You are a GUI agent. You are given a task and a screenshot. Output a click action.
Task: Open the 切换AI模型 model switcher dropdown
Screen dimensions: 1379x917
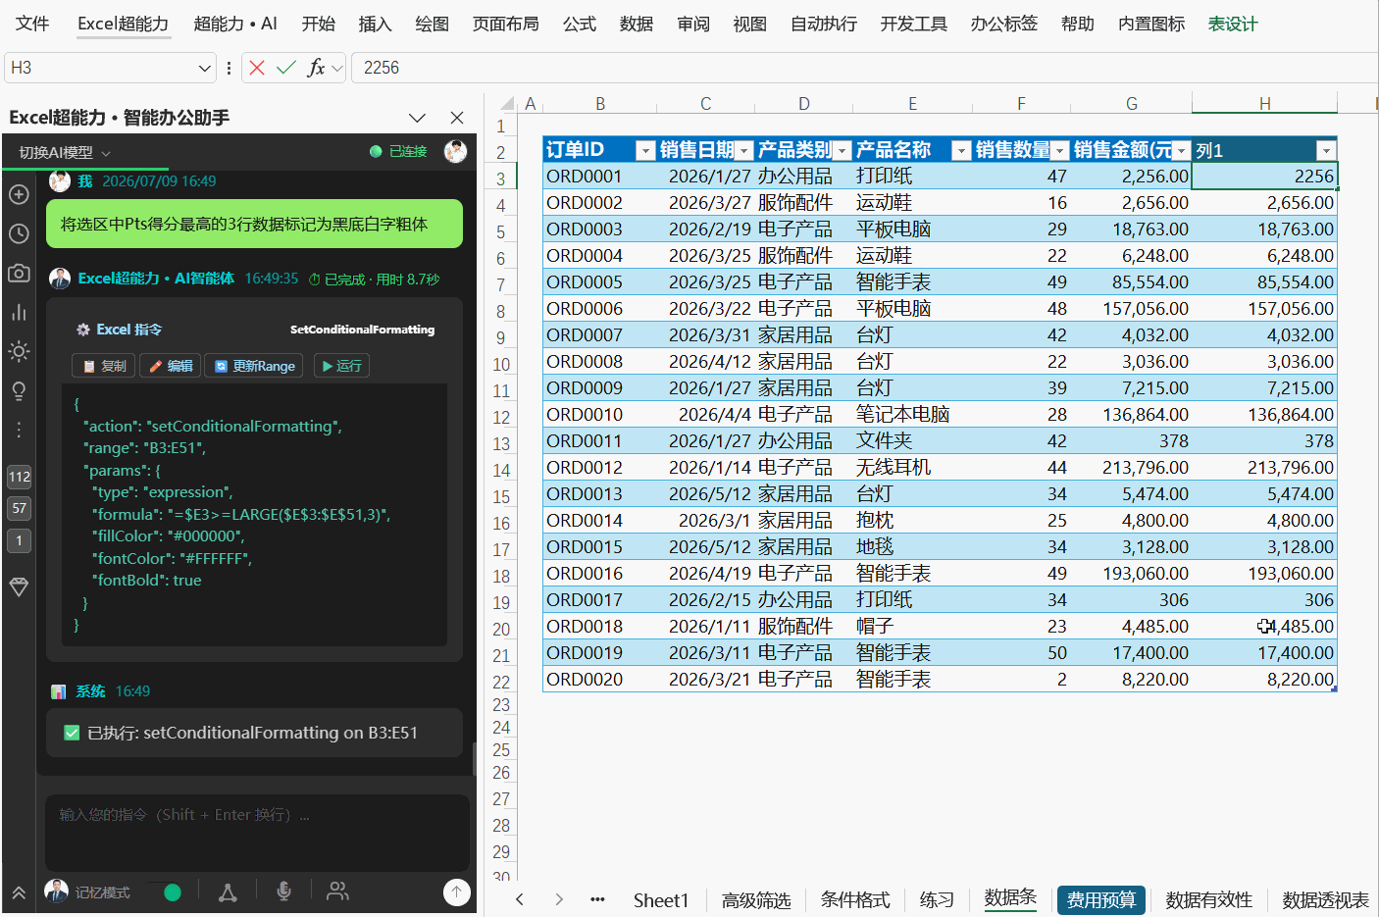pyautogui.click(x=65, y=152)
